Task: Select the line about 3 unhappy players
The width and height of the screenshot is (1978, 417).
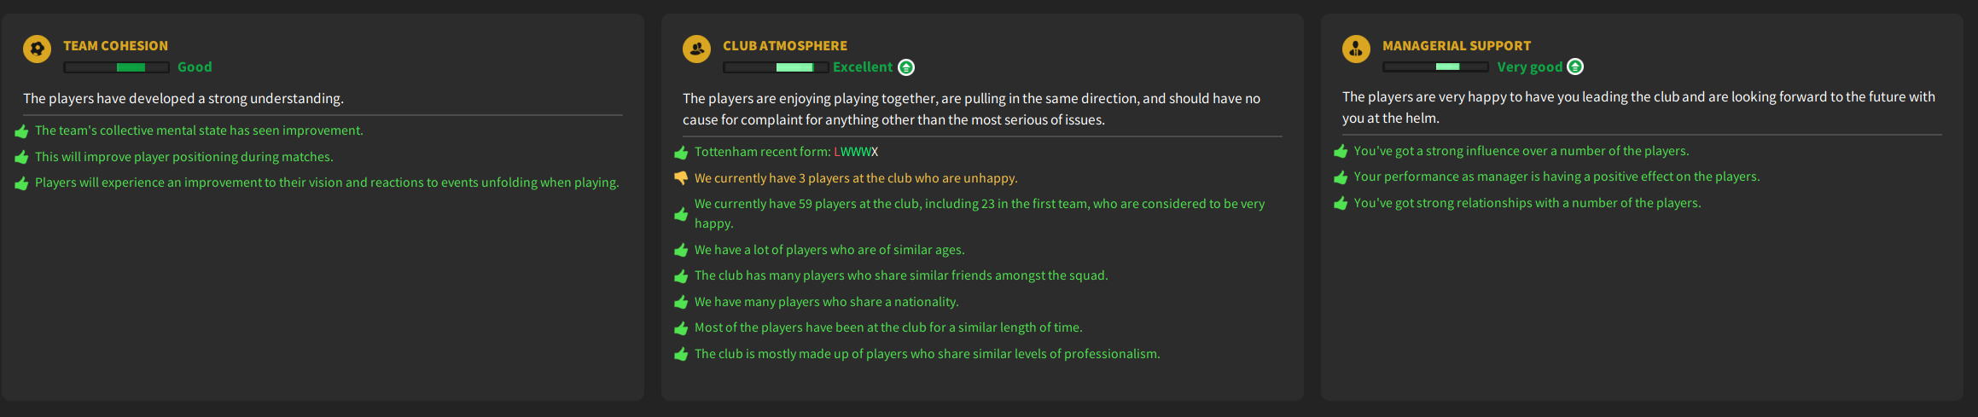Action: click(856, 178)
